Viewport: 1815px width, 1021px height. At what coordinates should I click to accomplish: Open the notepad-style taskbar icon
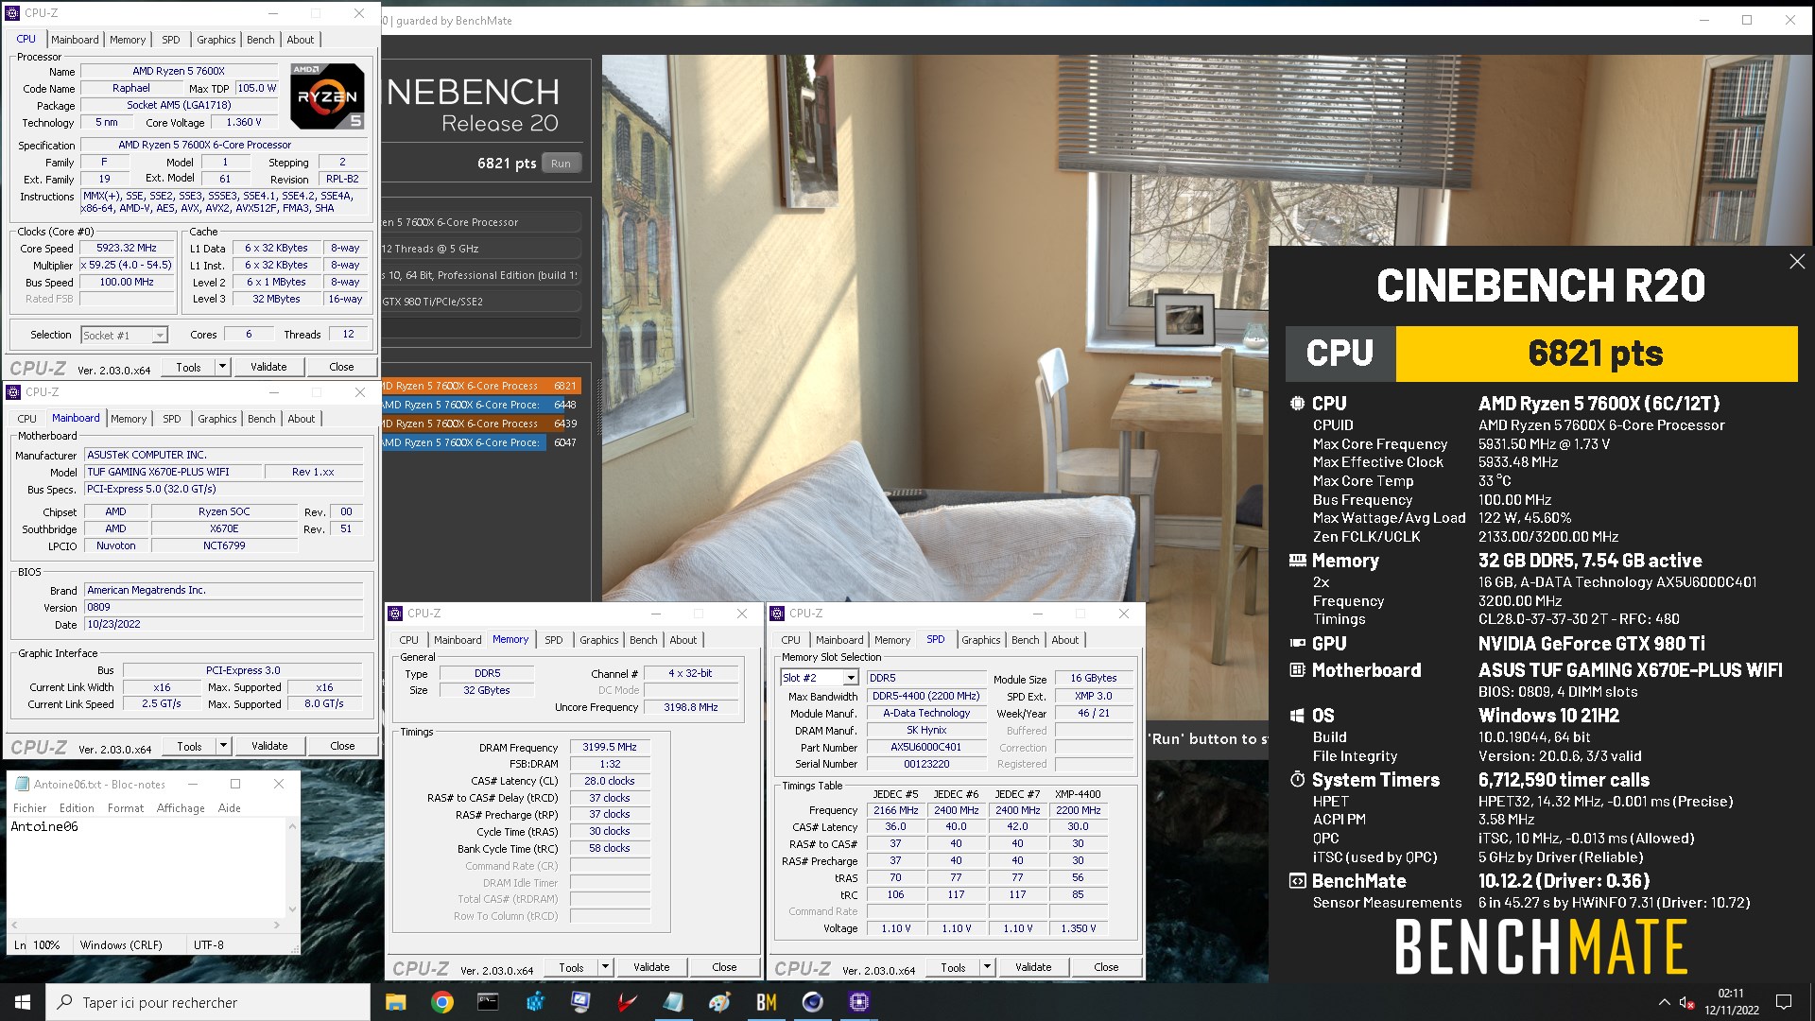pyautogui.click(x=673, y=1002)
